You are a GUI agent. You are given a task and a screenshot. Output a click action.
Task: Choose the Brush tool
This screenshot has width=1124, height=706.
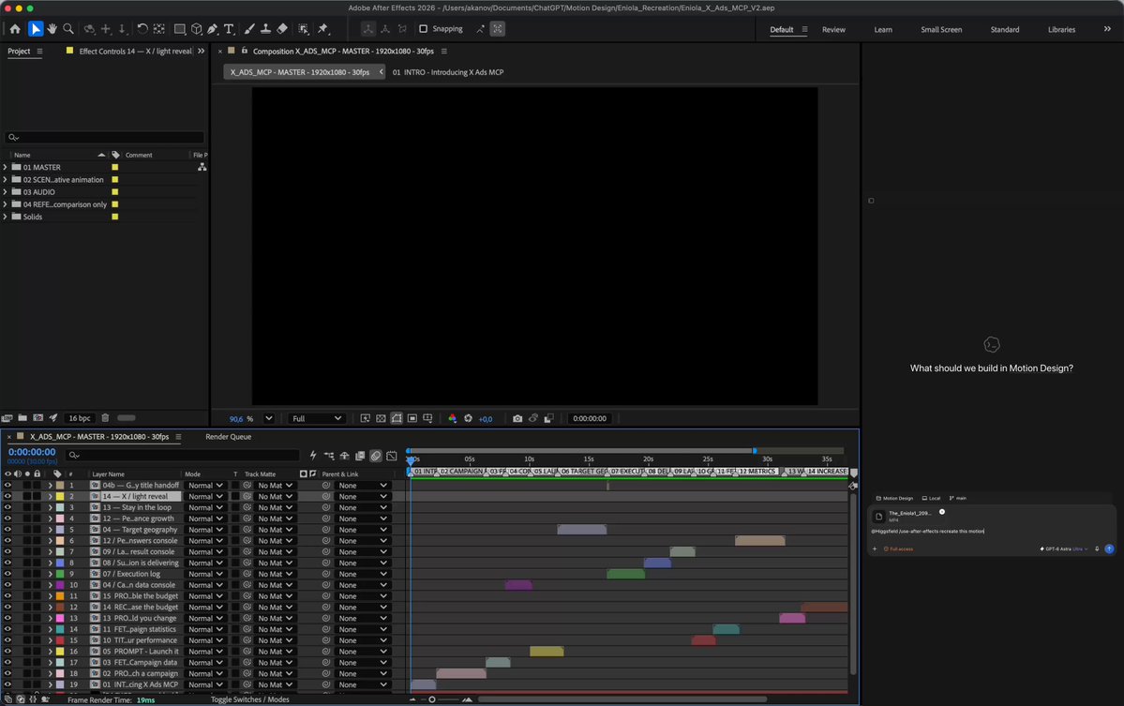pos(248,29)
